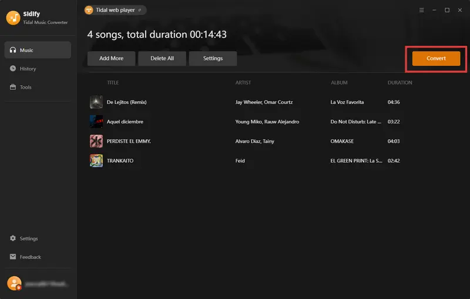Click the Add More button
The height and width of the screenshot is (299, 470).
coord(111,58)
